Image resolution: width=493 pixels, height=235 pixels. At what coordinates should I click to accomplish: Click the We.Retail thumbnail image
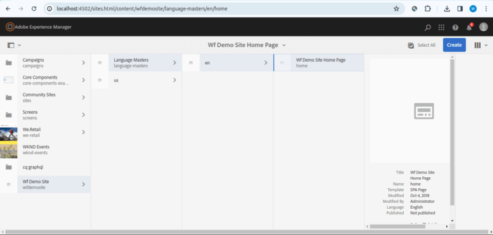[8, 132]
